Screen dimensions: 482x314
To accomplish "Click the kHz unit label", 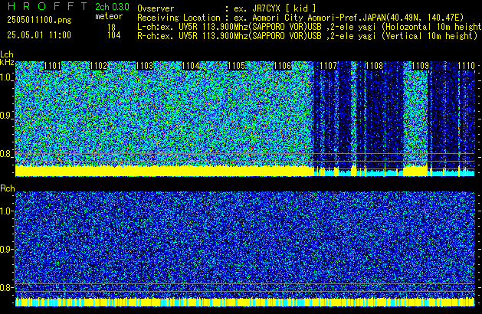I will [7, 62].
